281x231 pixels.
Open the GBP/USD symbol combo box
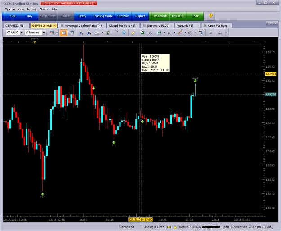click(15, 32)
